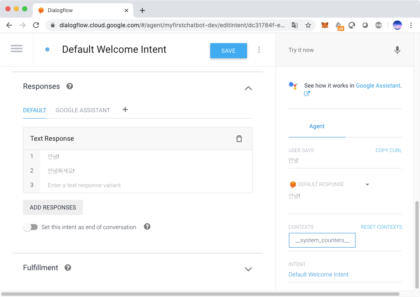The image size is (420, 297).
Task: Click the horizontal scrollbar at the bottom
Action: (x=200, y=294)
